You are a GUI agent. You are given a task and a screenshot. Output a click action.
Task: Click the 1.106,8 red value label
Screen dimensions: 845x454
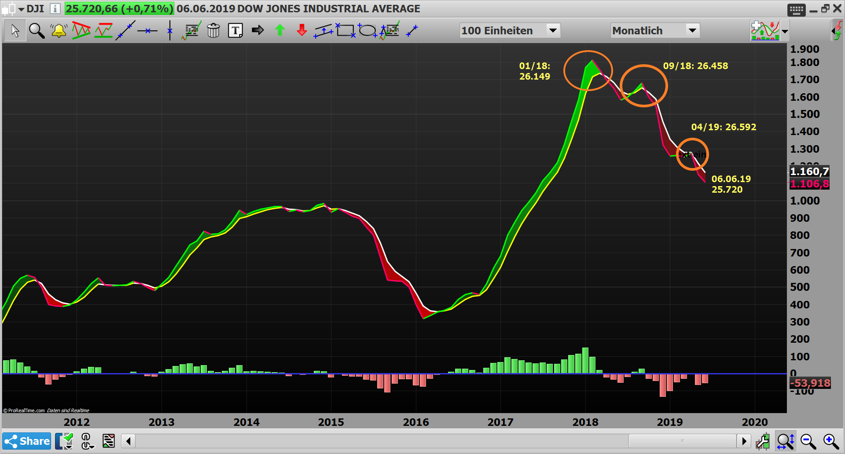click(x=809, y=183)
